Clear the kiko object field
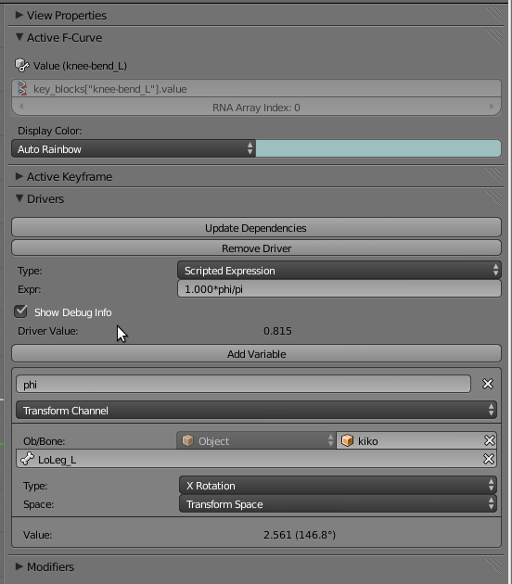This screenshot has width=512, height=584. pyautogui.click(x=489, y=440)
